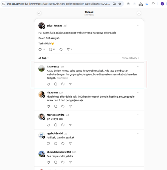
Task: Open the Top sort order dropdown
Action: pyautogui.click(x=44, y=58)
